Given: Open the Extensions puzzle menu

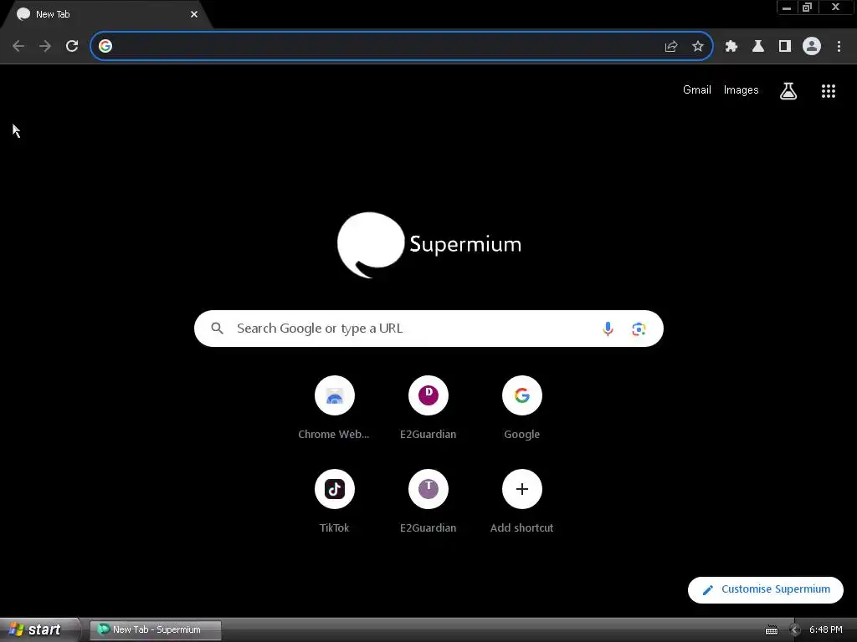Looking at the screenshot, I should (731, 47).
